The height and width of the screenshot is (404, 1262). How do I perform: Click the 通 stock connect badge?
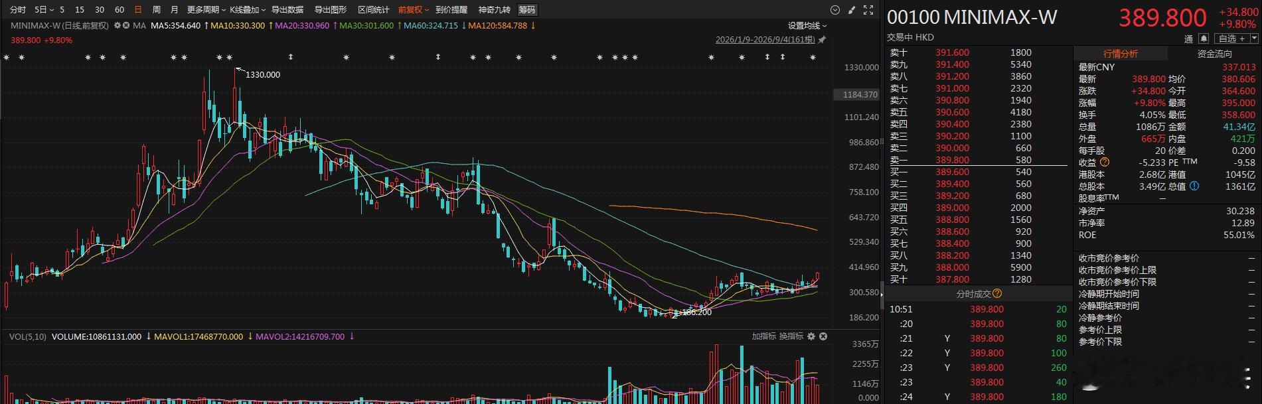[x=1188, y=38]
